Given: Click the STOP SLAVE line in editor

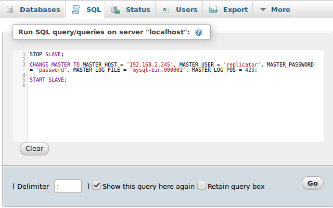Looking at the screenshot, I should coord(46,54).
